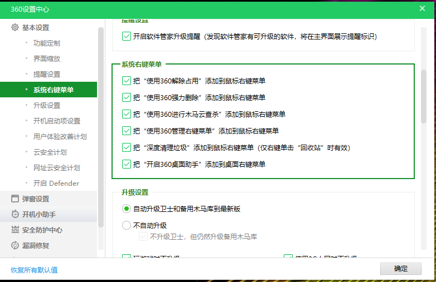
Task: Expand the 开机小助手 category
Action: click(49, 214)
